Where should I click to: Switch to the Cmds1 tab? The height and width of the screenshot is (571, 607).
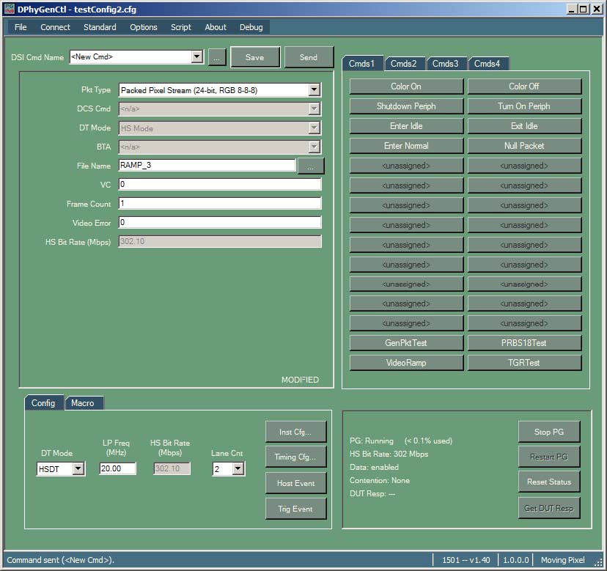point(362,64)
